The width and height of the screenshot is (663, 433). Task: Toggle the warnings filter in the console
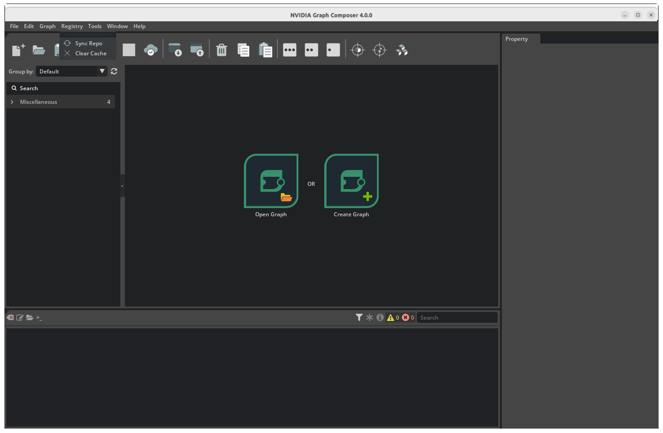pyautogui.click(x=392, y=317)
